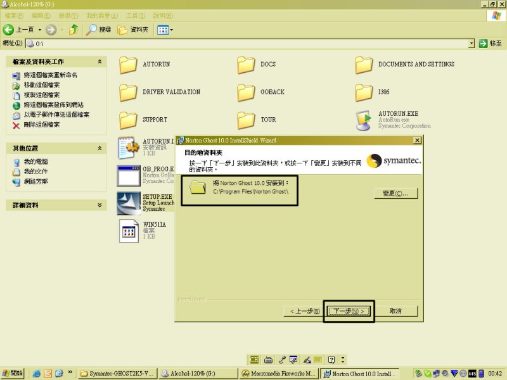Click 變更(C)... to change install folder
The width and height of the screenshot is (507, 380).
[395, 193]
